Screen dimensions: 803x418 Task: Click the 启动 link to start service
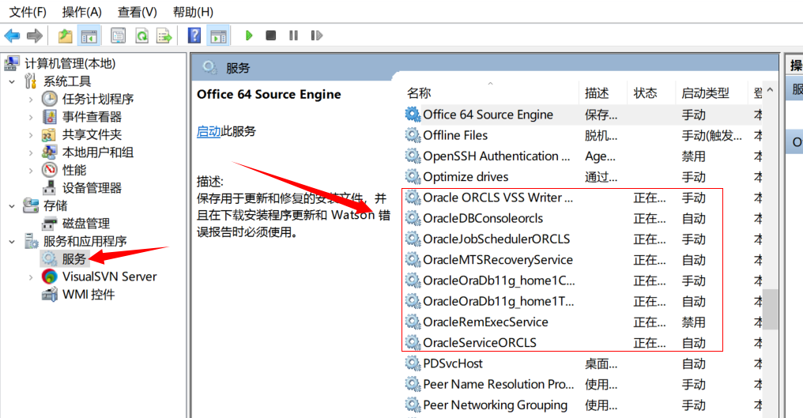(209, 131)
